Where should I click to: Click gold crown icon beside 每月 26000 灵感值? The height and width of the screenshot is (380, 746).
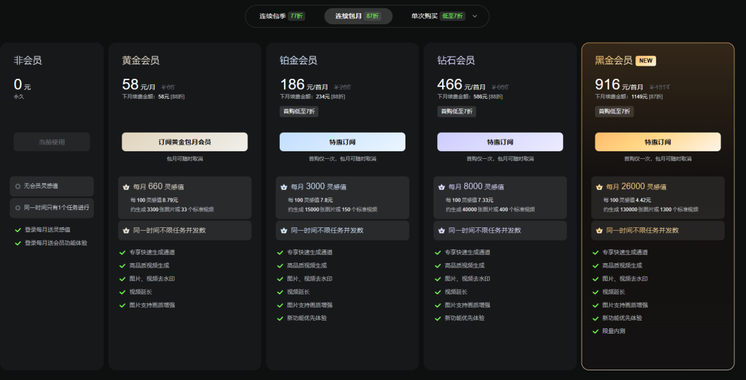click(x=599, y=187)
